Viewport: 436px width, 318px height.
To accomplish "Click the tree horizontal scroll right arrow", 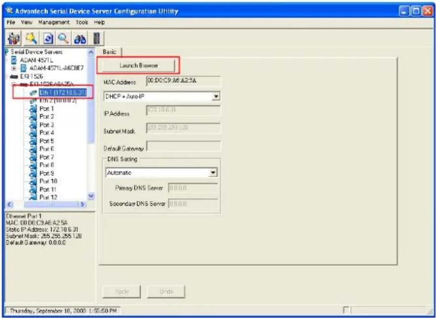I will (82, 204).
